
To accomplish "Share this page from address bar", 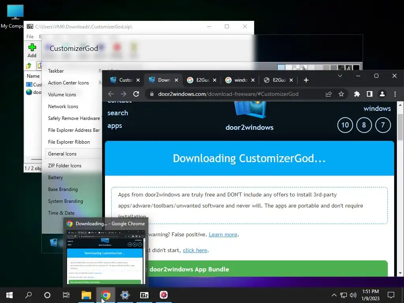I will 329,94.
